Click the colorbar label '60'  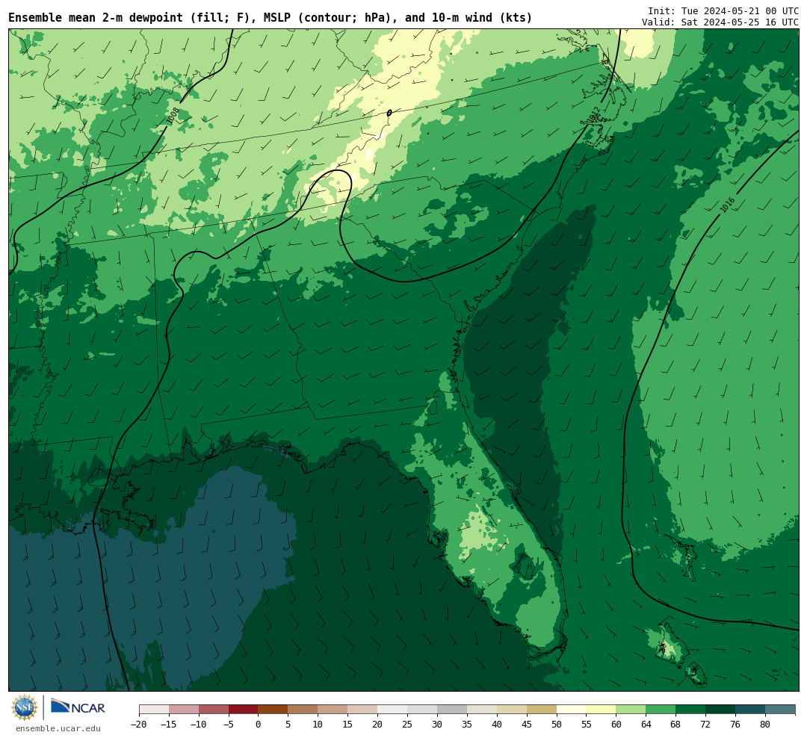coord(616,724)
